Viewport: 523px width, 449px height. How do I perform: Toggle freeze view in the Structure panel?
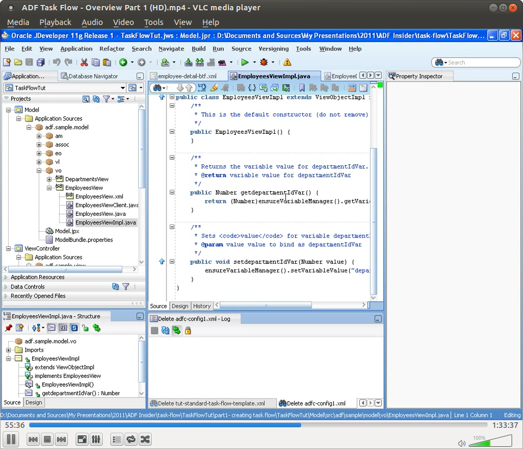click(x=8, y=328)
